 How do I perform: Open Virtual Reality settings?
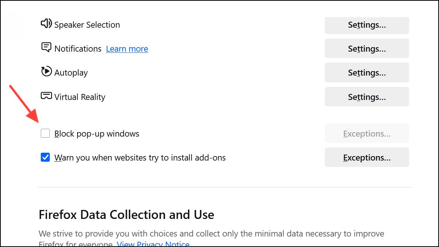point(366,97)
